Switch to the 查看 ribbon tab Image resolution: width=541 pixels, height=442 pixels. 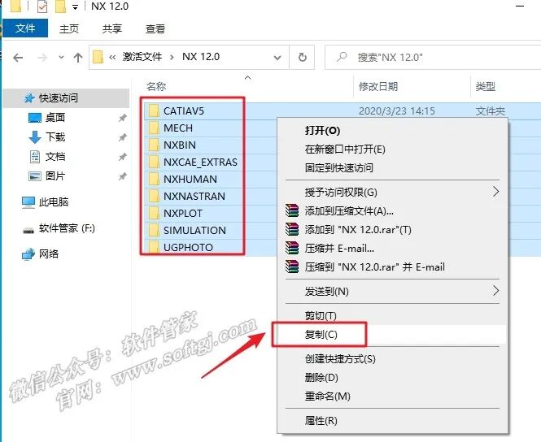pyautogui.click(x=155, y=29)
